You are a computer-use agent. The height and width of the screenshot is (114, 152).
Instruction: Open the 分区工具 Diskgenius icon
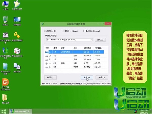(5, 84)
